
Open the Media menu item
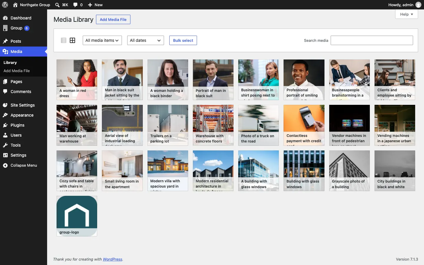24,52
